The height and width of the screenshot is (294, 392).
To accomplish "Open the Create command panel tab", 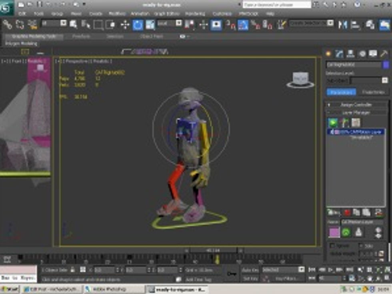I will [x=328, y=54].
